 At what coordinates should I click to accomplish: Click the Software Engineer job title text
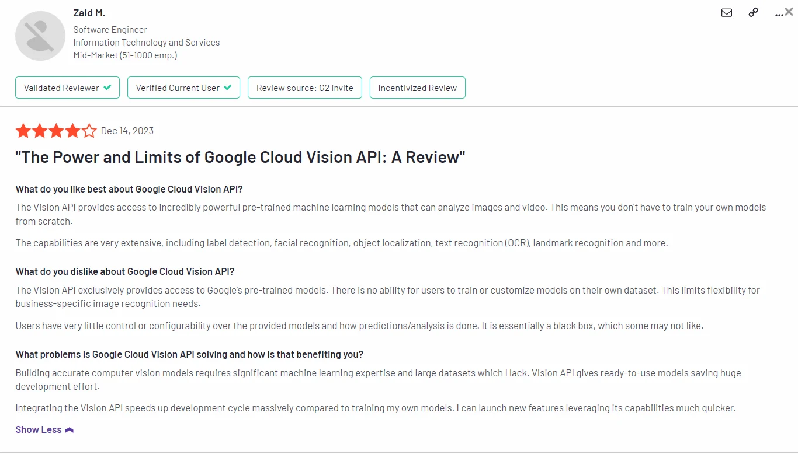click(110, 29)
